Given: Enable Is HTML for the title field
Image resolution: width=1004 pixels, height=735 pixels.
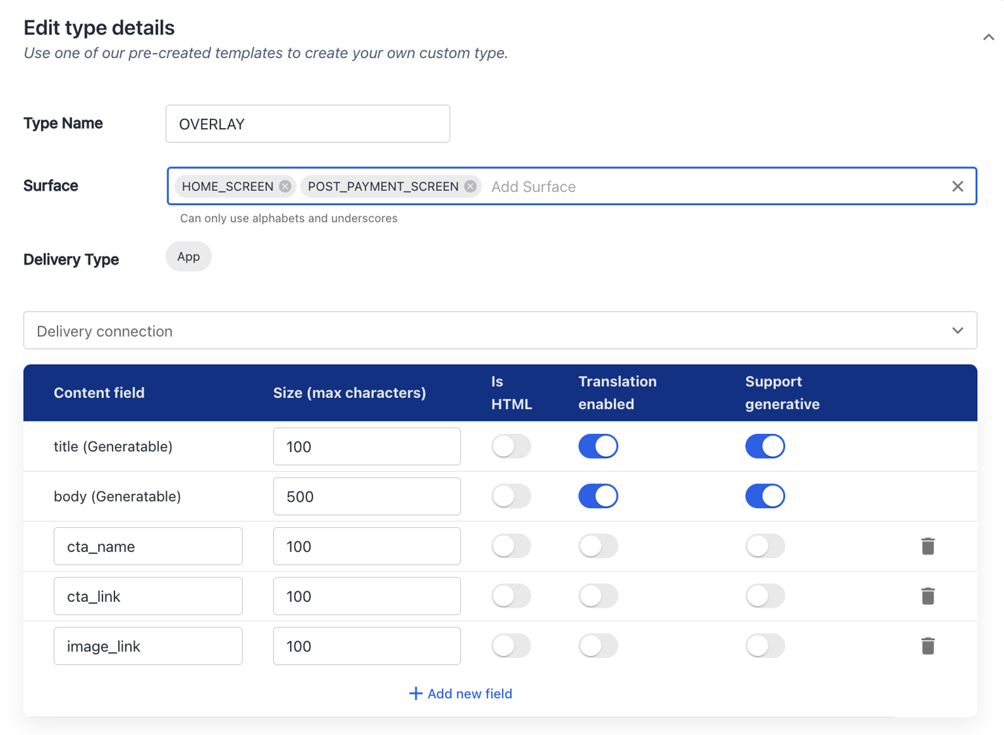Looking at the screenshot, I should [511, 446].
